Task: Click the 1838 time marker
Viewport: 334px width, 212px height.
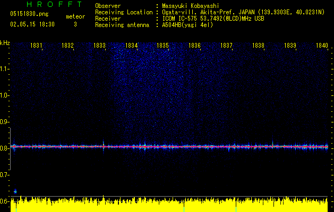Action: [x=258, y=46]
